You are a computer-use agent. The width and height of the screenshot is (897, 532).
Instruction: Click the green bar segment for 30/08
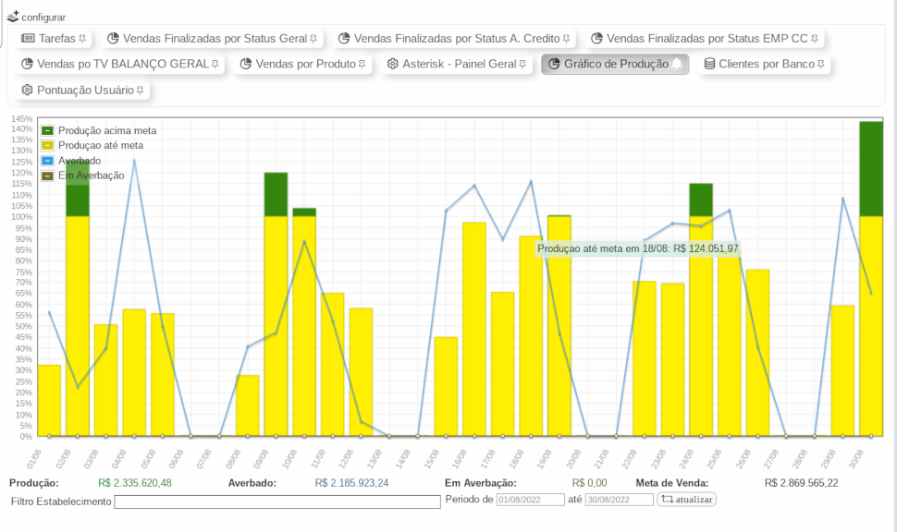(871, 169)
